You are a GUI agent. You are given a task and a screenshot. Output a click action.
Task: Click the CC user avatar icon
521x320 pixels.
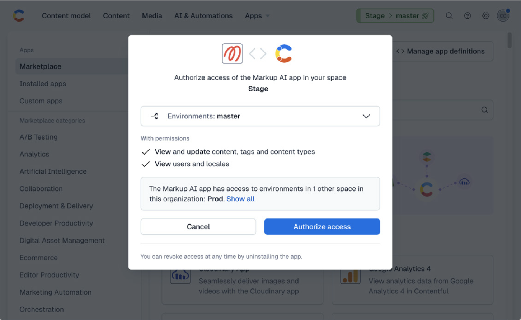click(x=503, y=15)
